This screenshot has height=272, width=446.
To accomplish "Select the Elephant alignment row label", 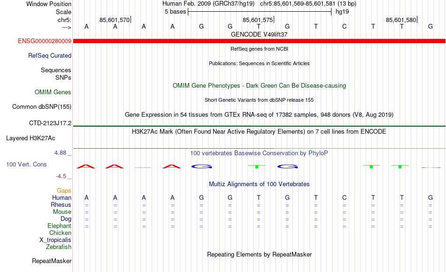I will click(60, 226).
